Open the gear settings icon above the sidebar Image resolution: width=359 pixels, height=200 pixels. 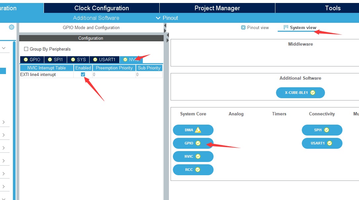coord(12,27)
